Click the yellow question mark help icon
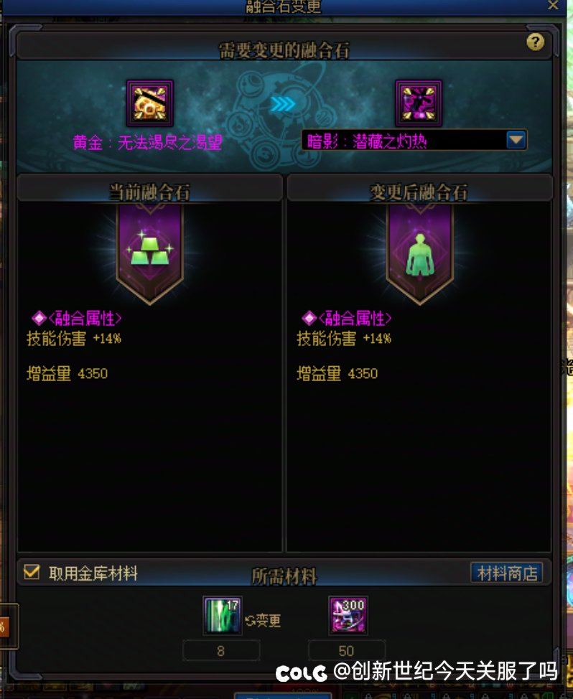Screen dimensions: 573x699 535,42
